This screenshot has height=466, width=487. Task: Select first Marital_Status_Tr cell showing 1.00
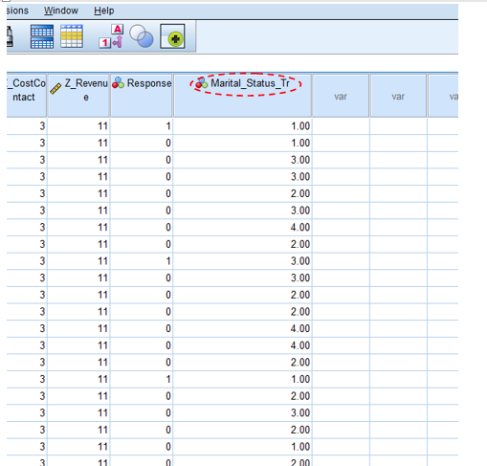[x=242, y=126]
